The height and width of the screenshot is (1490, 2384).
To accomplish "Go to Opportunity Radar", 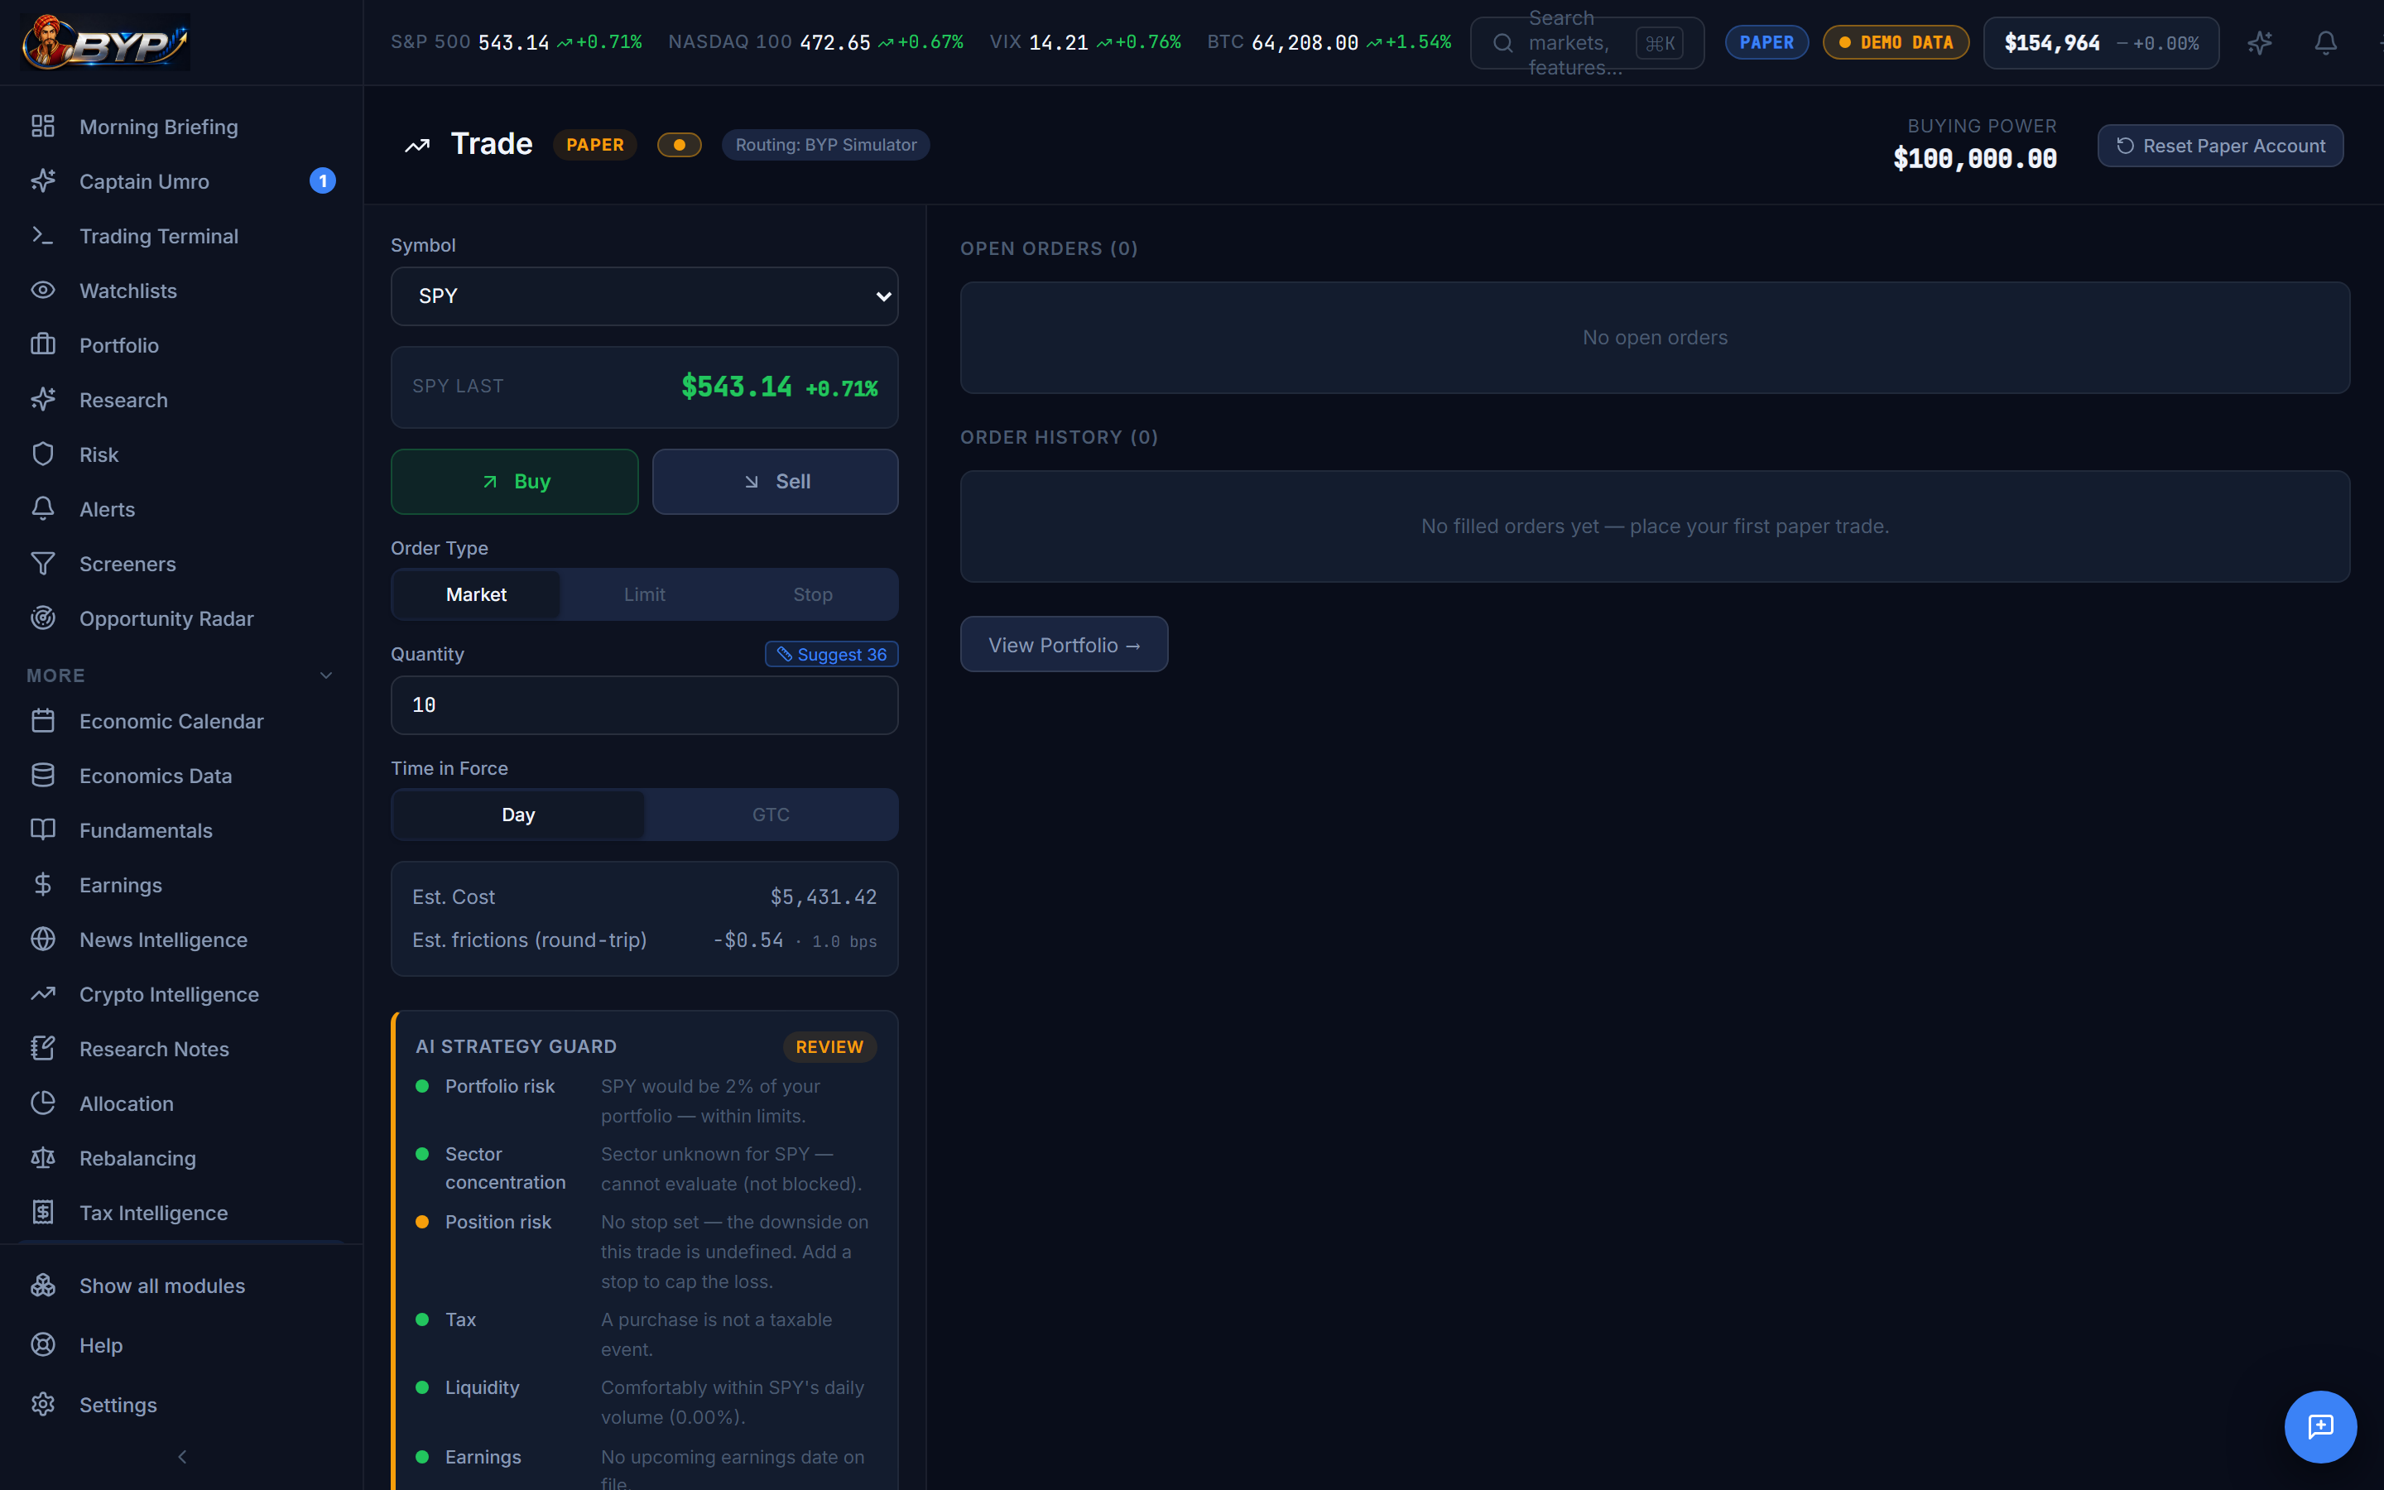I will 181,618.
